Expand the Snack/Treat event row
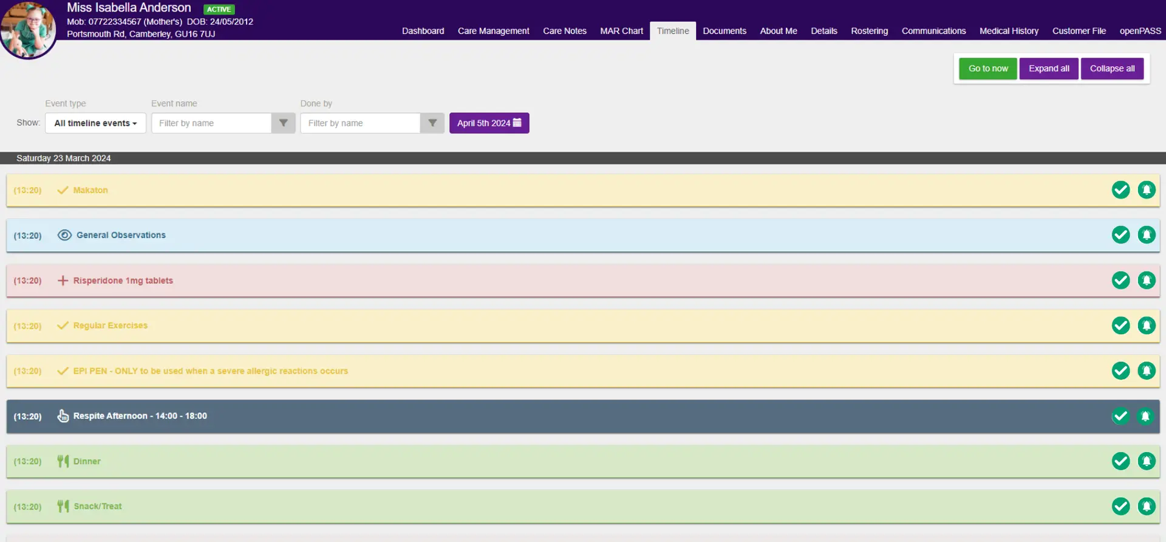This screenshot has height=542, width=1166. click(x=583, y=506)
